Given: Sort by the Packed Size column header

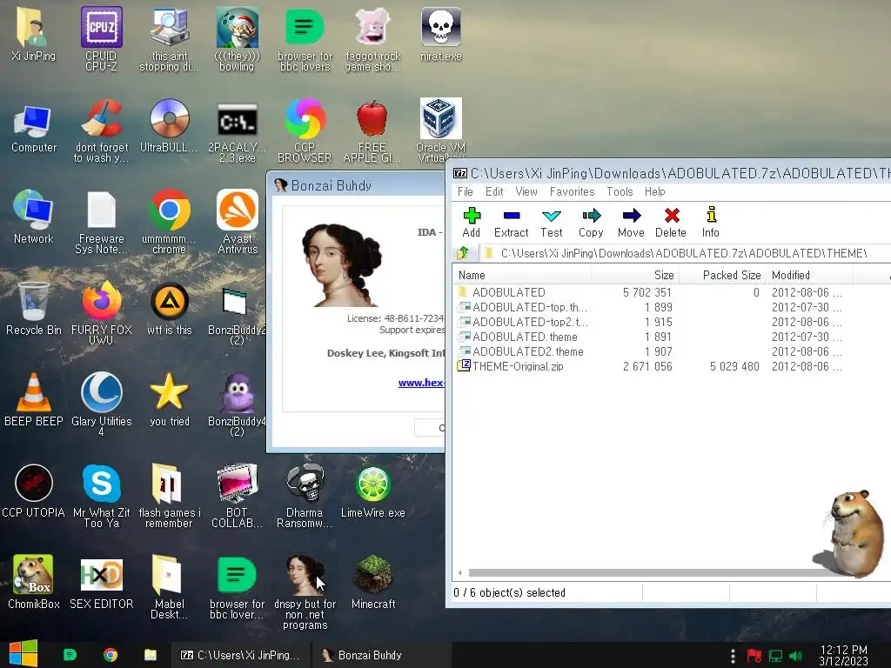Looking at the screenshot, I should tap(722, 276).
